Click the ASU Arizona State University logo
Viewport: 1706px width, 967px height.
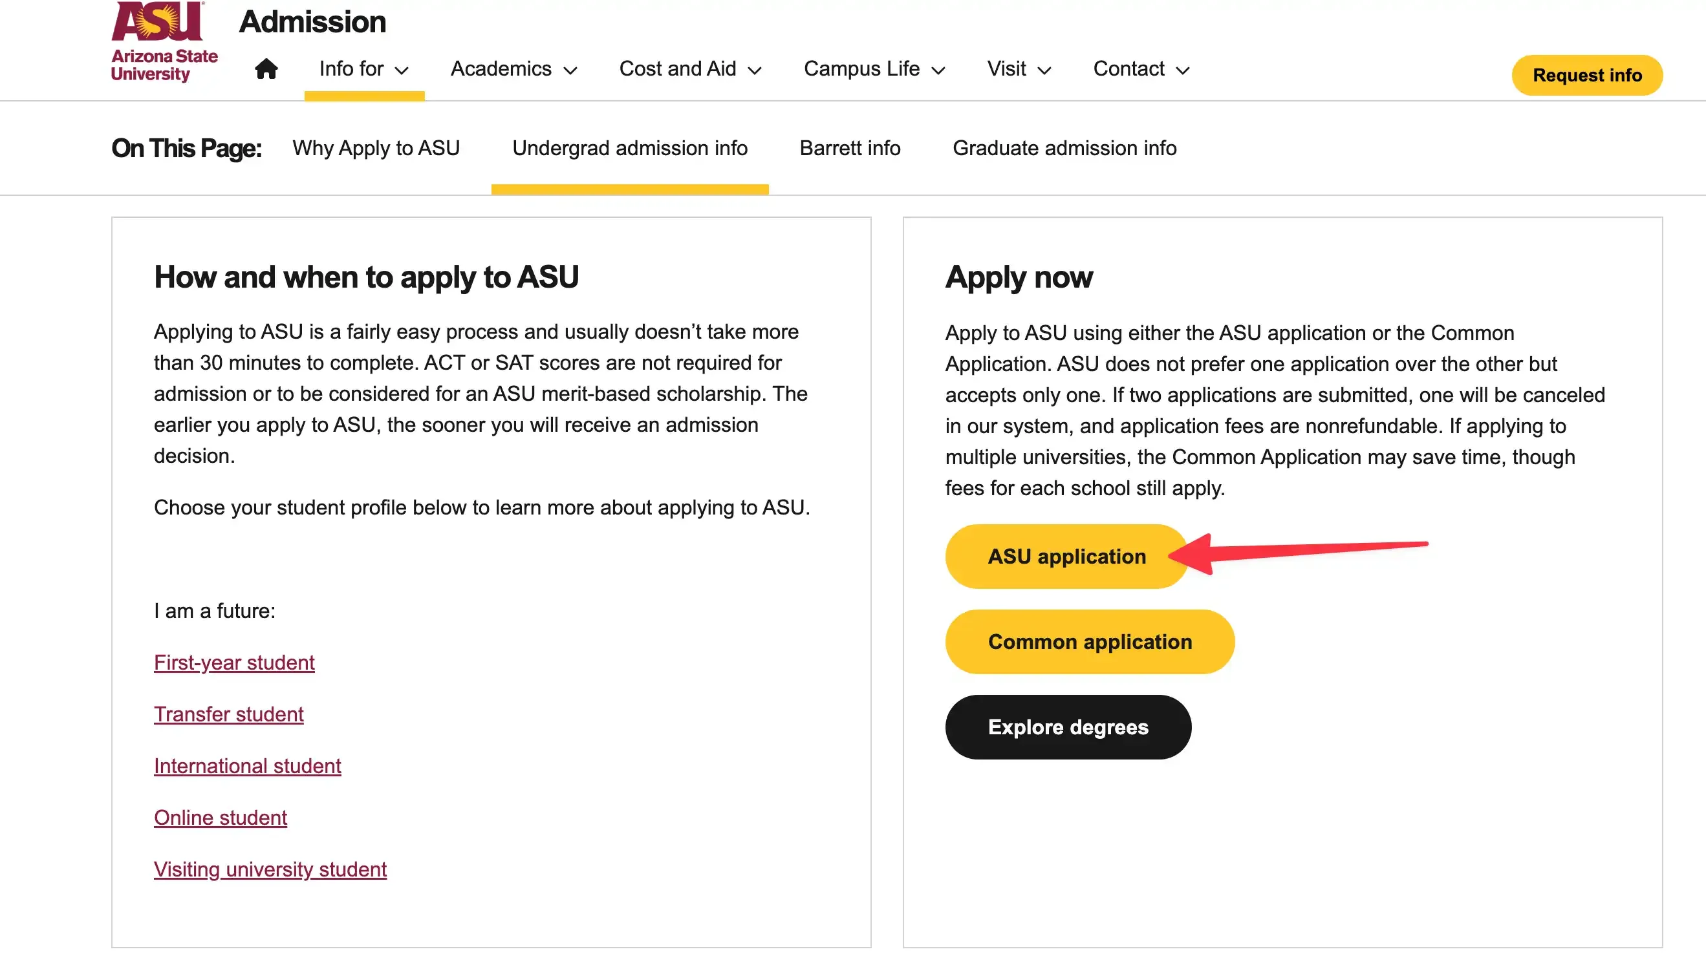(164, 43)
